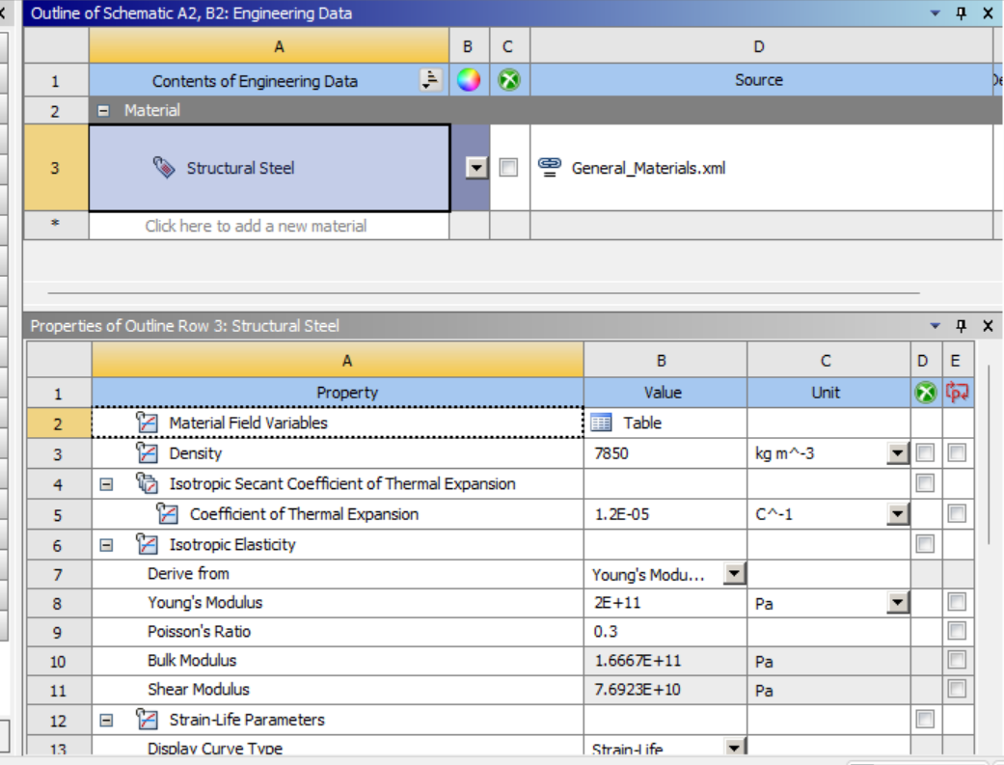Click the Value header cell
The width and height of the screenshot is (1004, 765).
click(665, 392)
